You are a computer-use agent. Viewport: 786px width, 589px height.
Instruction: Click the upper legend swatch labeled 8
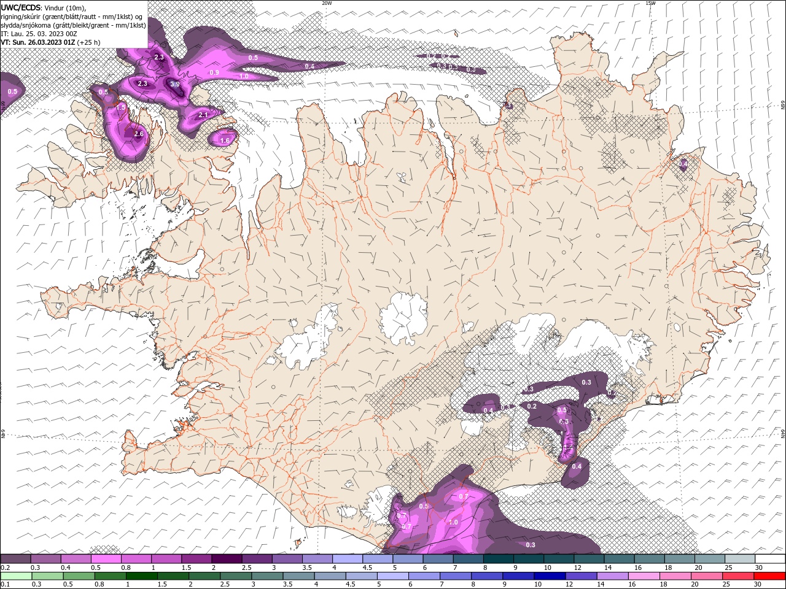499,559
